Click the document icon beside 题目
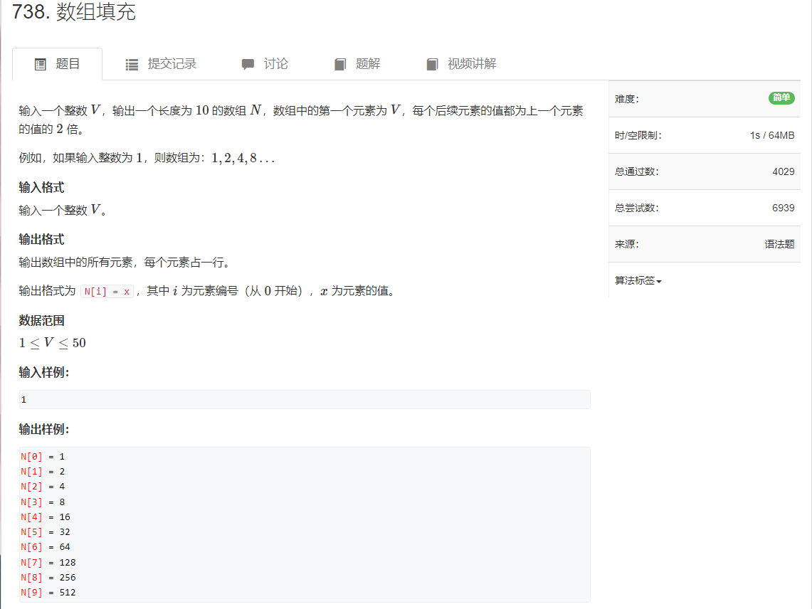Viewport: 812px width, 609px height. [41, 65]
